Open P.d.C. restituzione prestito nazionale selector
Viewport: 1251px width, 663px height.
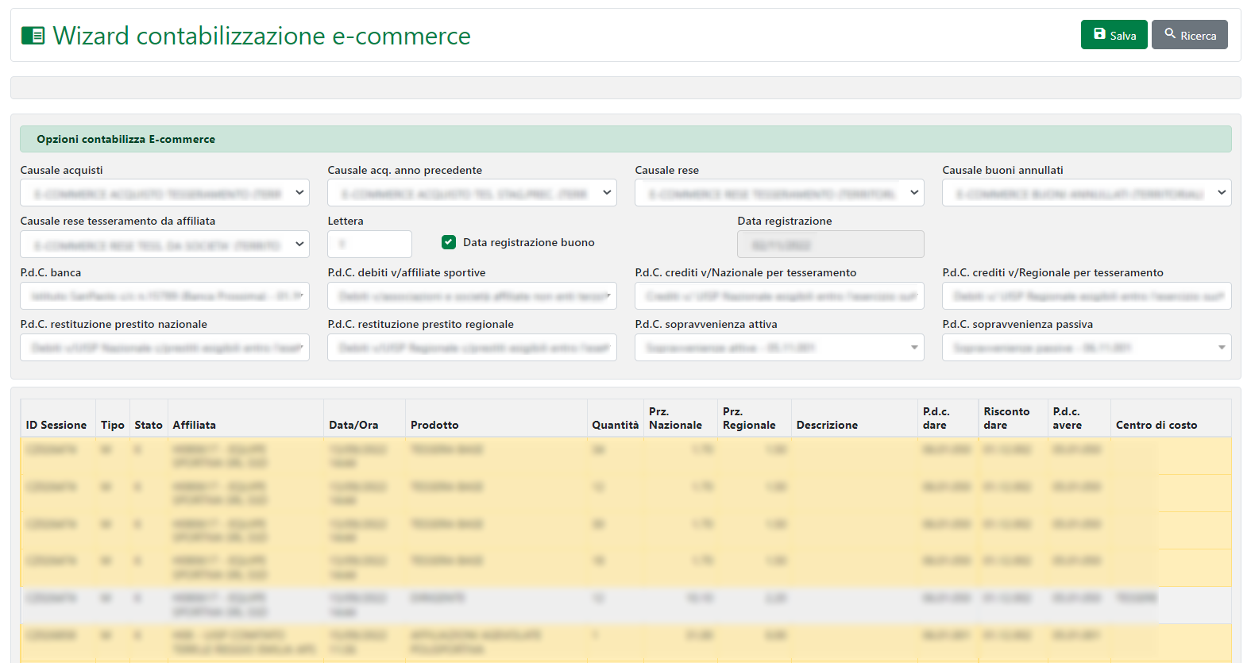(x=164, y=348)
